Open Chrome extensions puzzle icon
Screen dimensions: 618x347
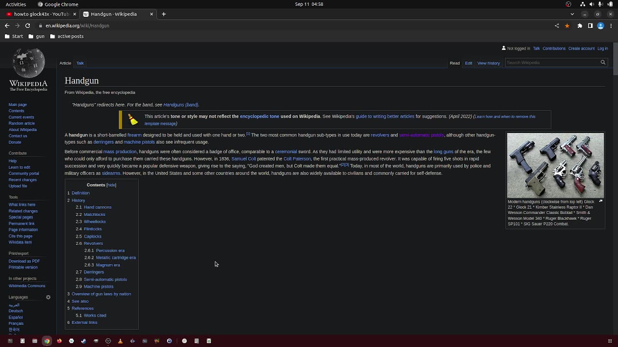[580, 26]
